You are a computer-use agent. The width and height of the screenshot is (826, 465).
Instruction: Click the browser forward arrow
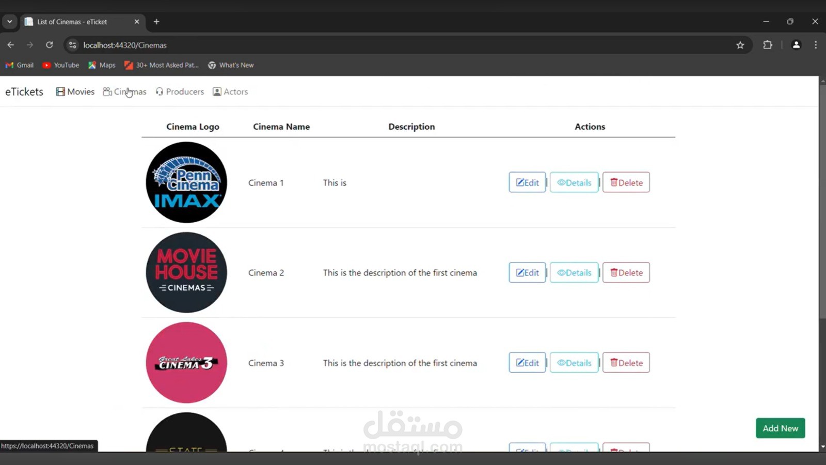(x=30, y=45)
